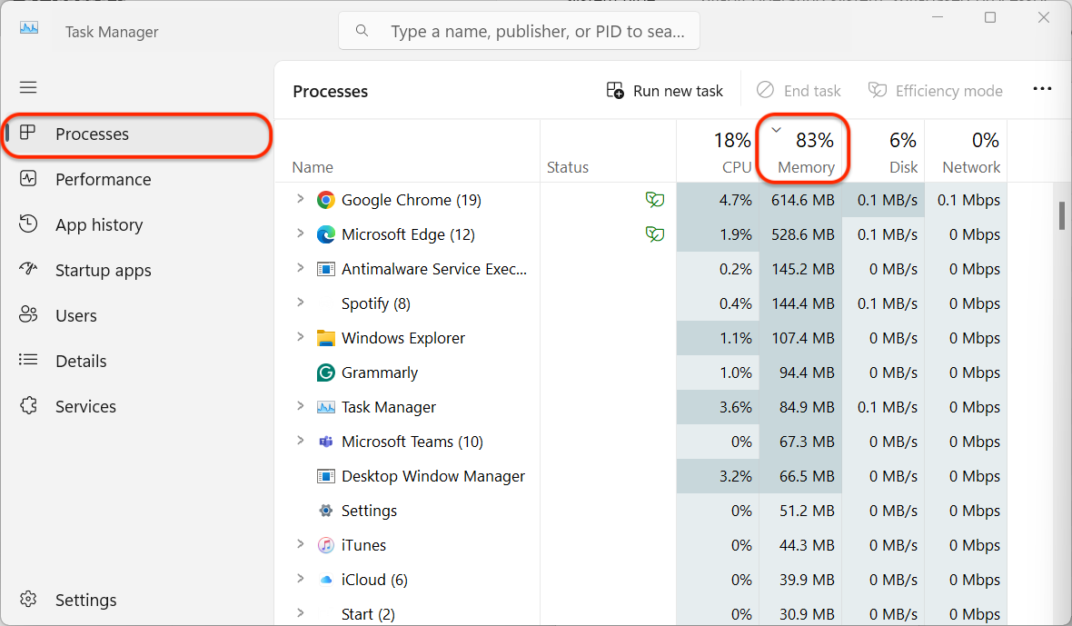Image resolution: width=1072 pixels, height=626 pixels.
Task: Click the efficiency leaf icon for Google Chrome
Action: [x=655, y=200]
